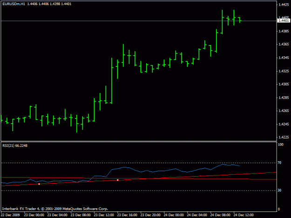
Task: Select the first white trendline anchor on RSI
Action: (39, 184)
